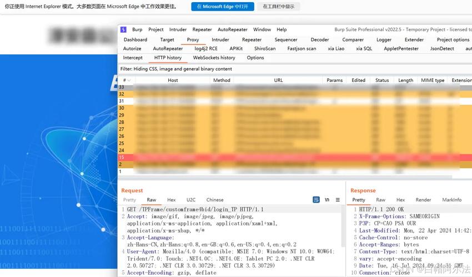472x277 pixels.
Task: Sort history by the Host column
Action: pos(173,80)
